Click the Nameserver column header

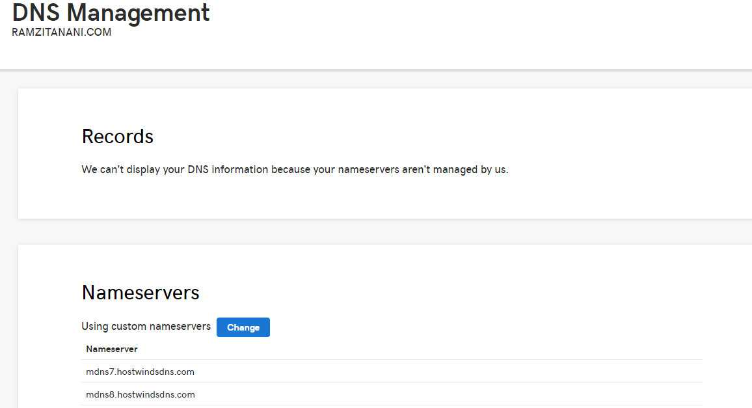coord(111,349)
